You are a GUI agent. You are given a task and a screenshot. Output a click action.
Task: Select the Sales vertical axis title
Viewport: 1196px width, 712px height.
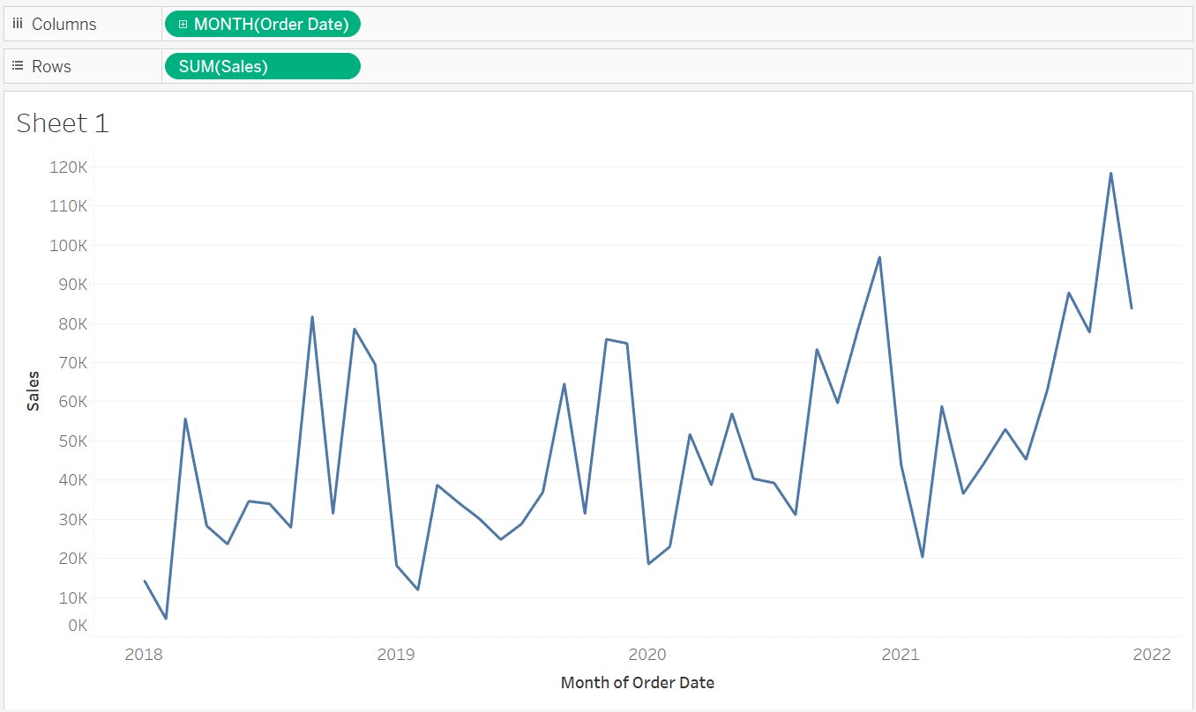click(34, 390)
